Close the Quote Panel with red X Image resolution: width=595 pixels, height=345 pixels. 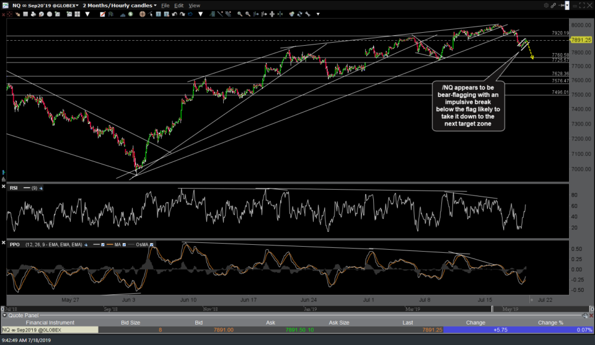(x=591, y=315)
